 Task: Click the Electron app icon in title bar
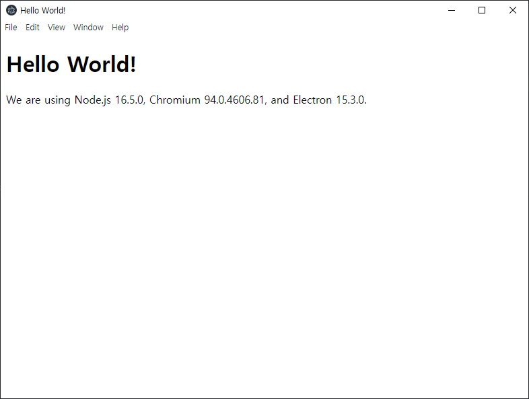point(11,10)
